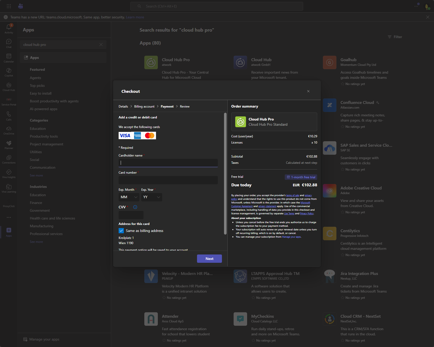Screen dimensions: 434x347
Task: Focus the top Search box
Action: point(217,6)
